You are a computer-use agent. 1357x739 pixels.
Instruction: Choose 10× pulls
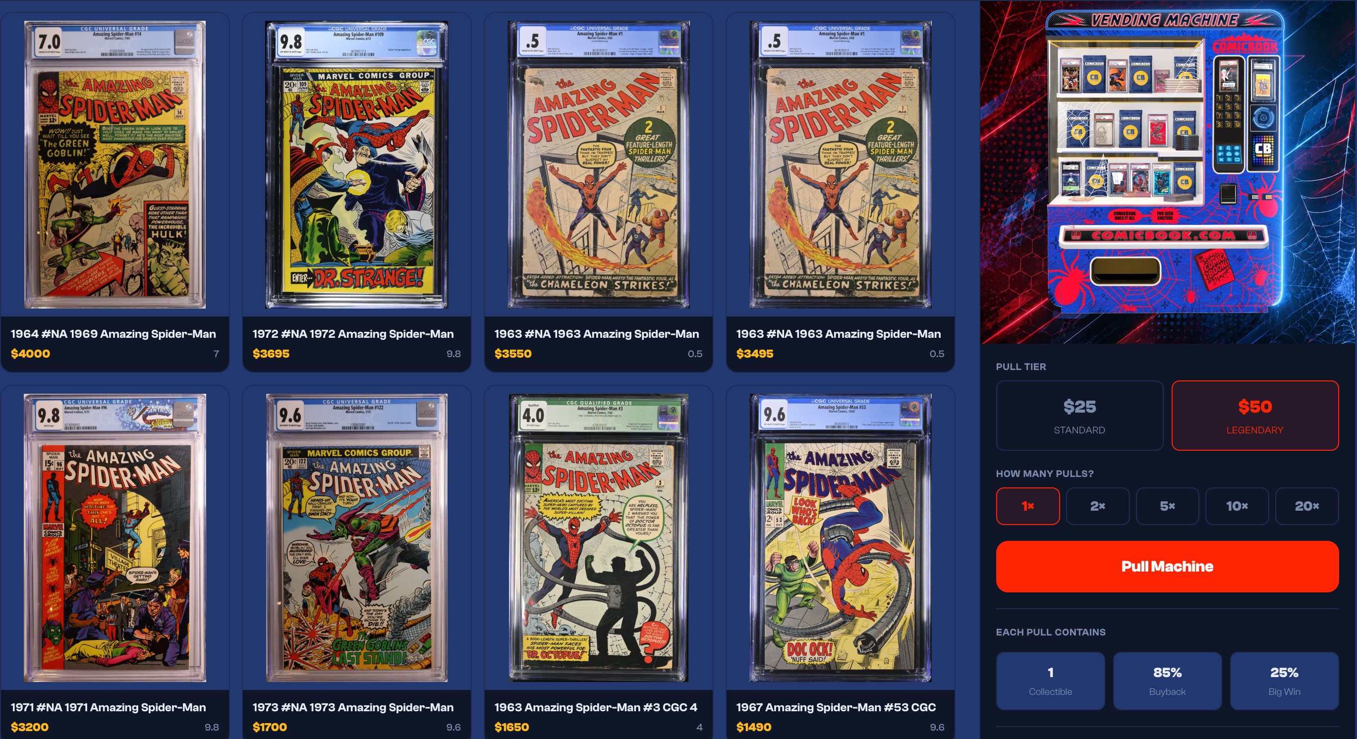pos(1237,506)
